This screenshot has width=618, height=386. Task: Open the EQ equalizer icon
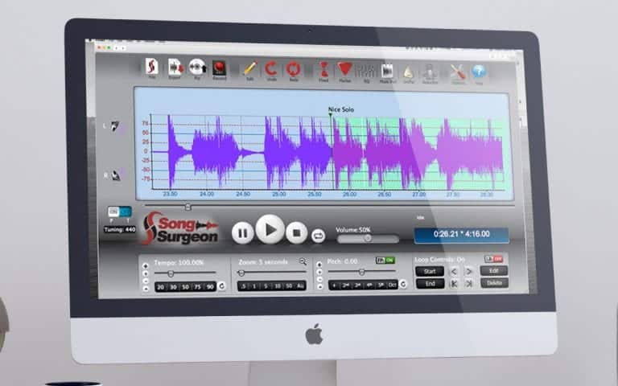(365, 71)
